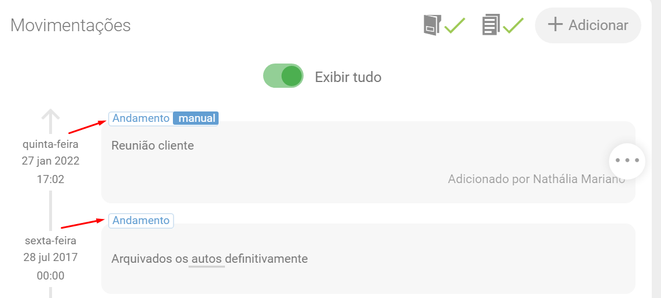Image resolution: width=661 pixels, height=298 pixels.
Task: Click the plus icon in Adicionar
Action: [555, 25]
